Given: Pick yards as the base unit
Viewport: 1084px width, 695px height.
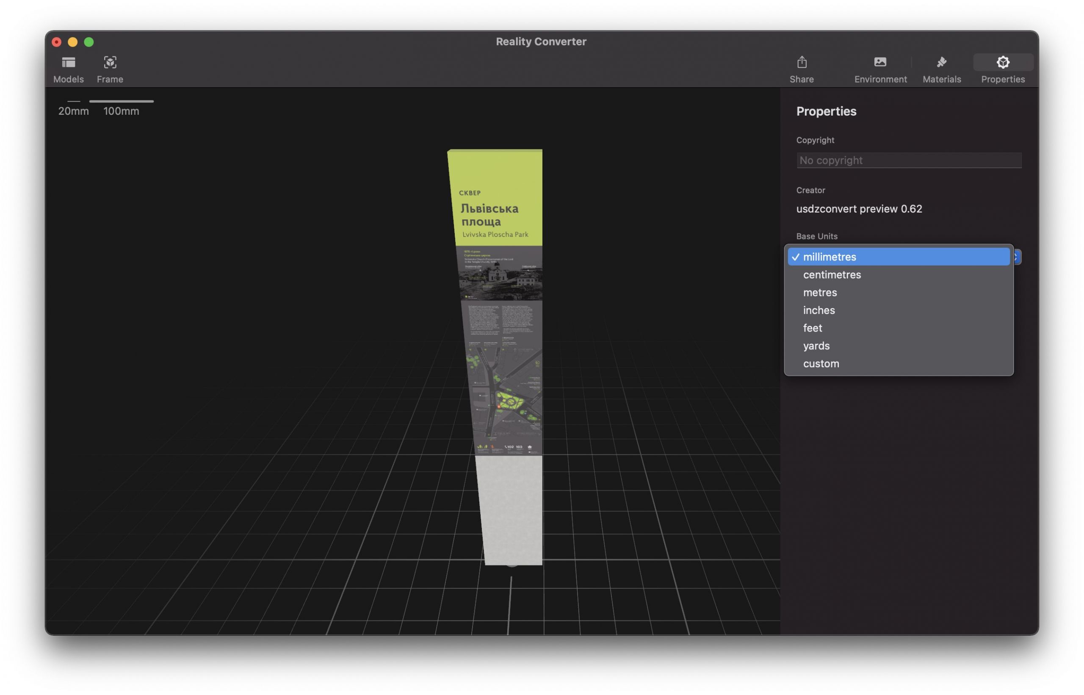Looking at the screenshot, I should point(899,346).
